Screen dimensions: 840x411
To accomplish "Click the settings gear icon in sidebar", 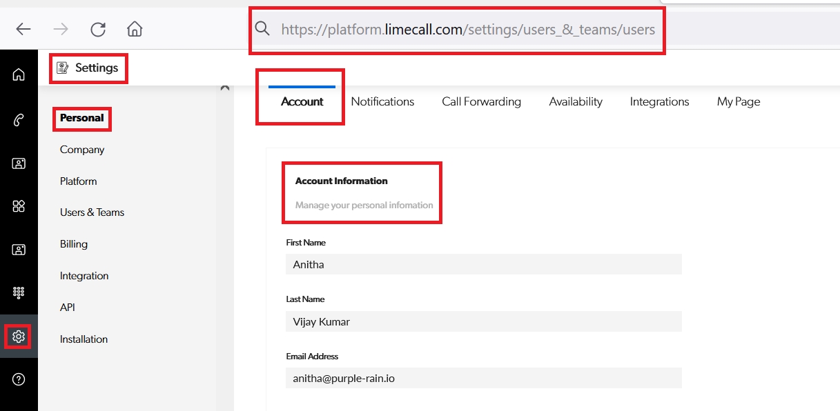I will (x=19, y=337).
